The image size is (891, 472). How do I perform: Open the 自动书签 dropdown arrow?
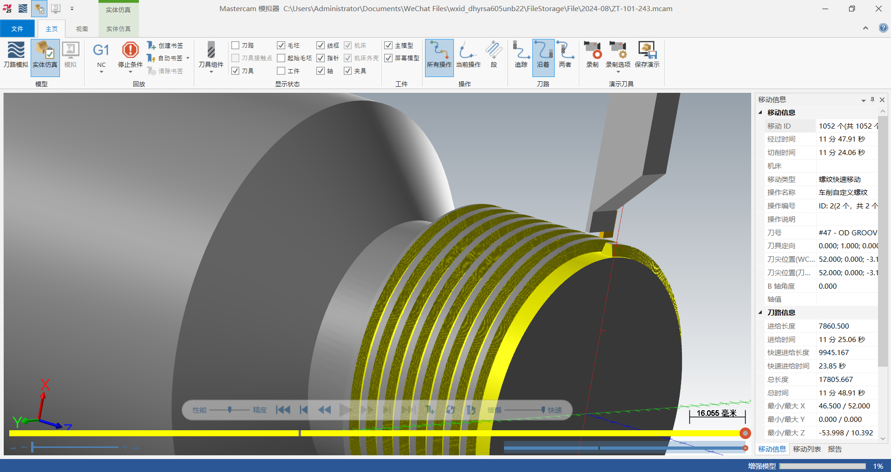pyautogui.click(x=188, y=58)
